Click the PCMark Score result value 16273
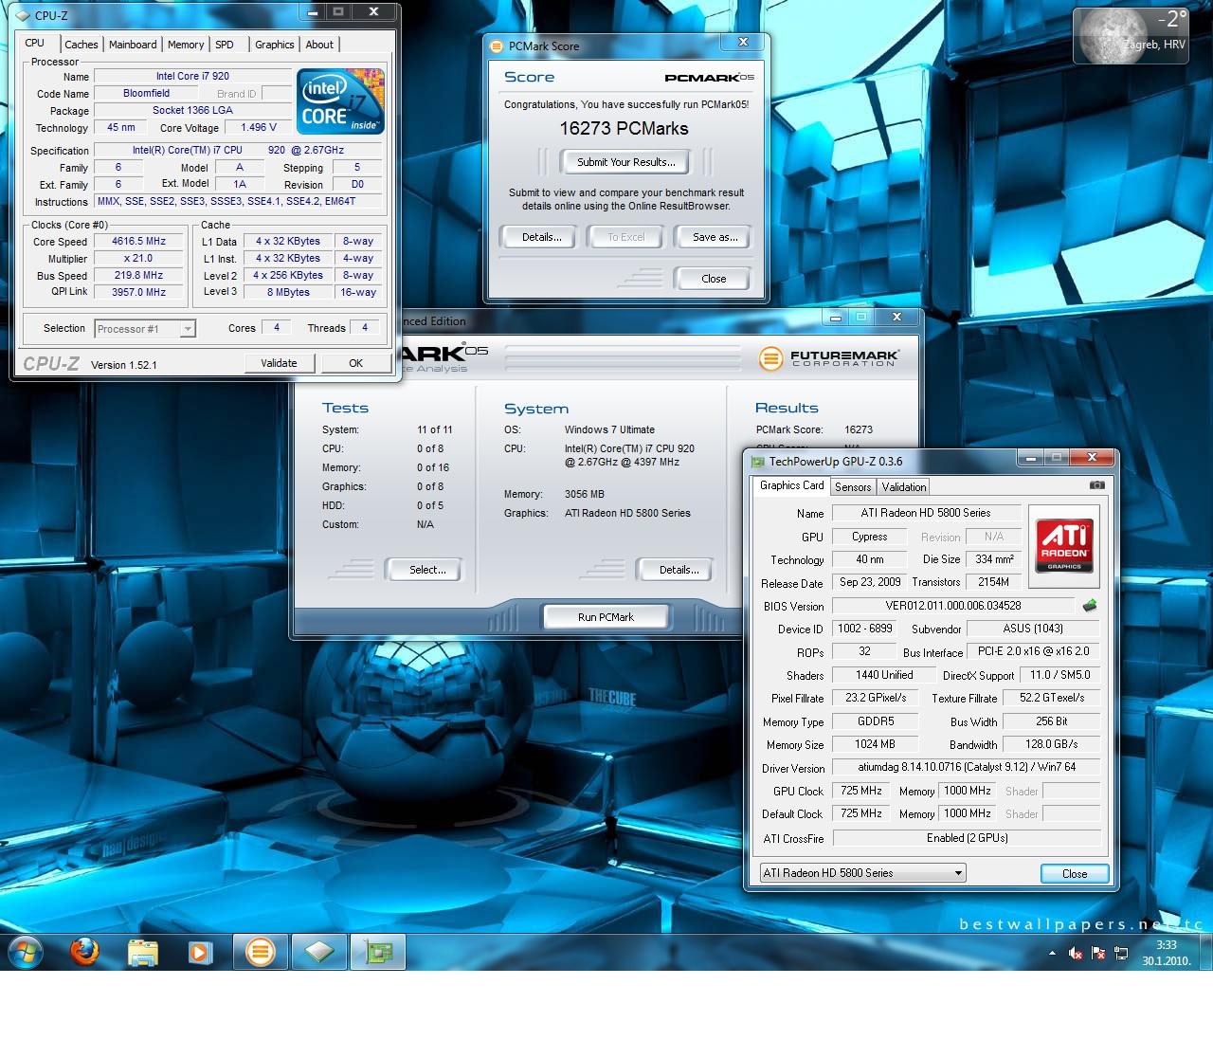 pos(859,429)
